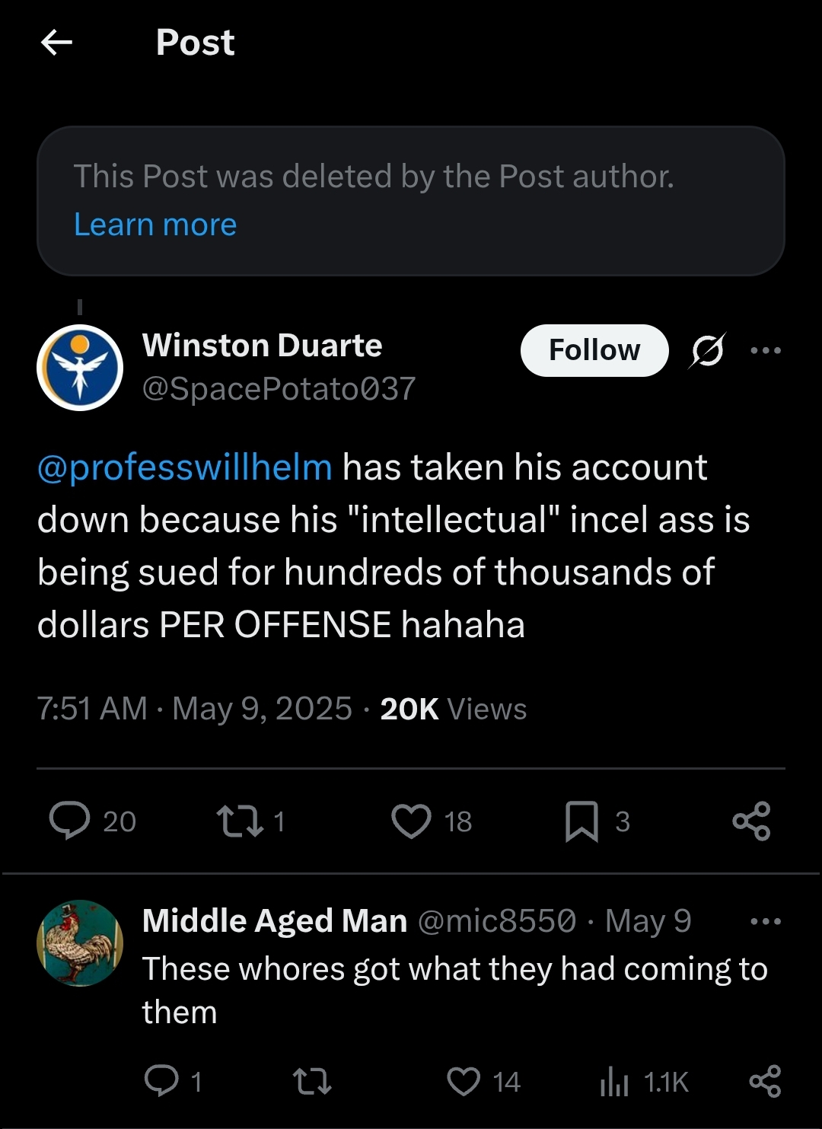This screenshot has height=1129, width=822.
Task: Open more options on Middle Aged Man's reply
Action: pos(765,921)
